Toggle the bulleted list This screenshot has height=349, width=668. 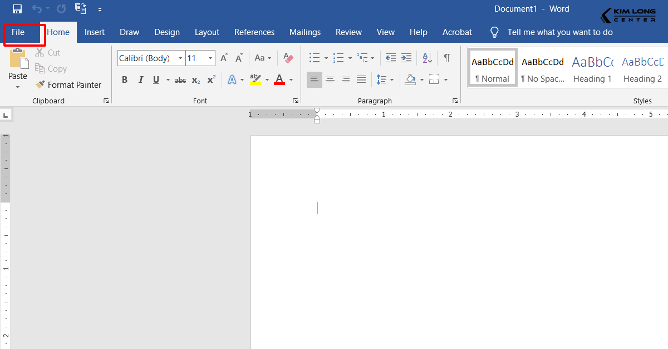313,58
